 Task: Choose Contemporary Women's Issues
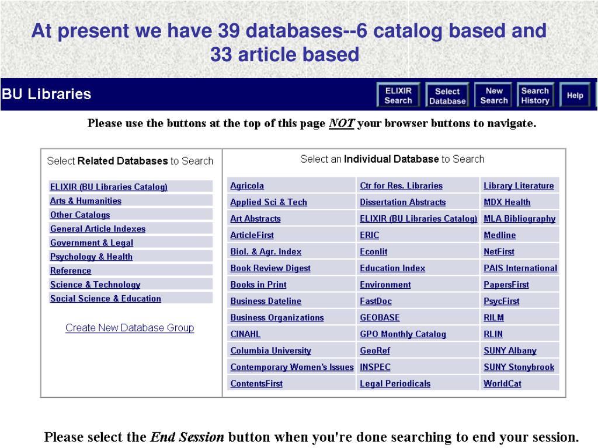[x=292, y=367]
